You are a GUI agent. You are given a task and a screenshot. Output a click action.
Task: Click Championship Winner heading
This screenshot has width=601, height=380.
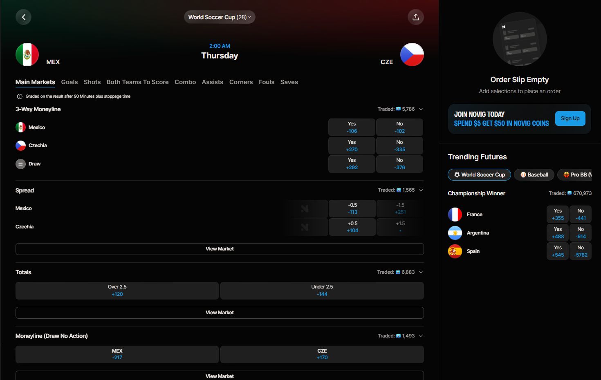pyautogui.click(x=476, y=193)
